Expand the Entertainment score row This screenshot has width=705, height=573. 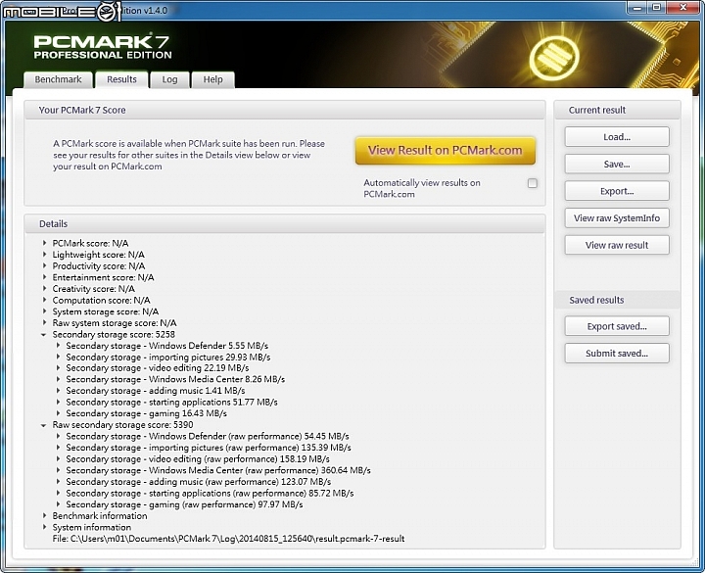pos(44,277)
